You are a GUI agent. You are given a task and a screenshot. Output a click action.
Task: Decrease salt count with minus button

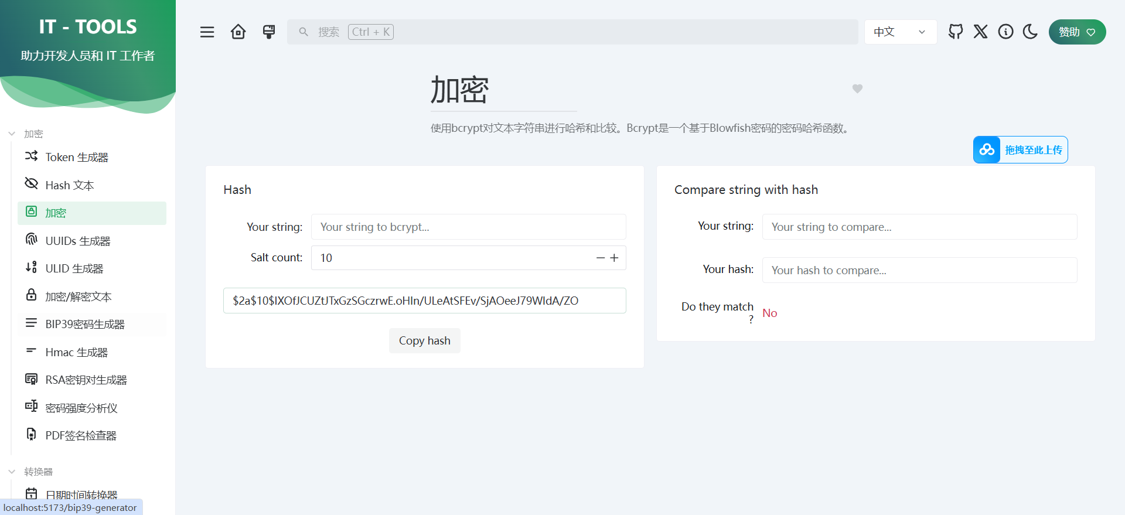[x=600, y=258]
